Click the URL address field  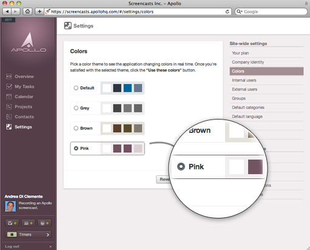(x=138, y=12)
